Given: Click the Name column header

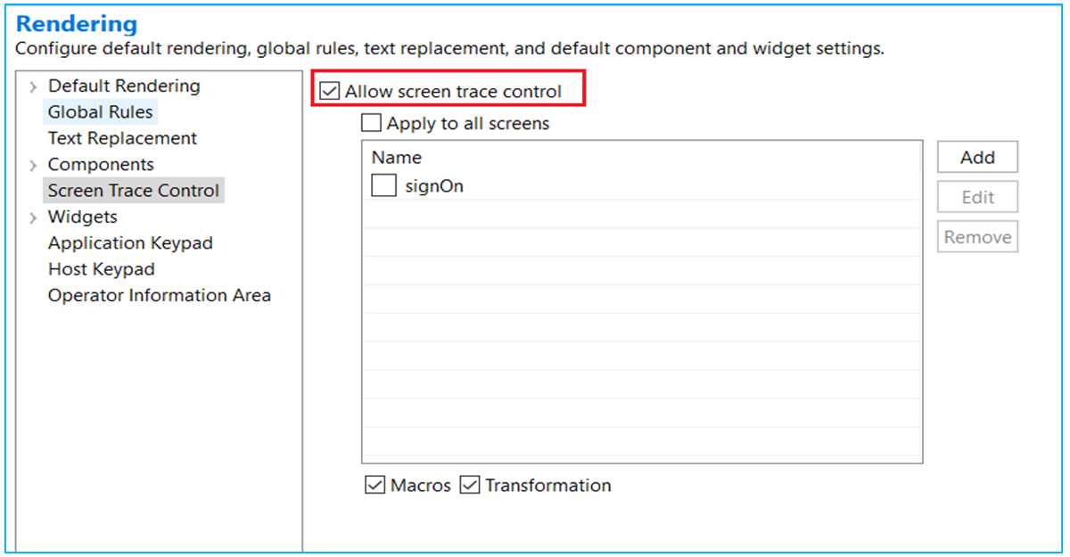Looking at the screenshot, I should tap(397, 158).
